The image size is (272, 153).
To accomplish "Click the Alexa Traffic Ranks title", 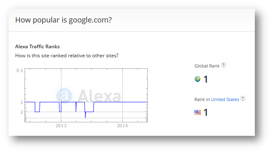I will tap(37, 47).
